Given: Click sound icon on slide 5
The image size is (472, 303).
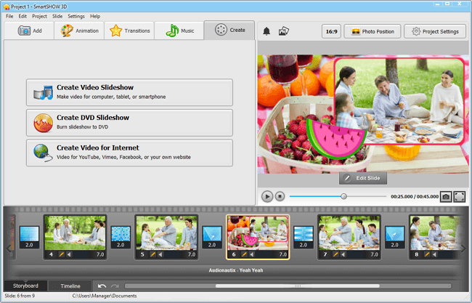Looking at the screenshot, I should [x=160, y=254].
